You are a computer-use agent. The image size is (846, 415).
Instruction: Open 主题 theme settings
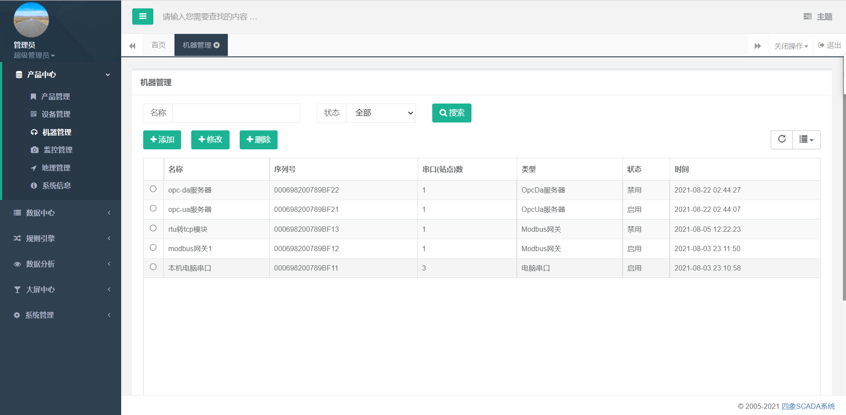pos(818,17)
